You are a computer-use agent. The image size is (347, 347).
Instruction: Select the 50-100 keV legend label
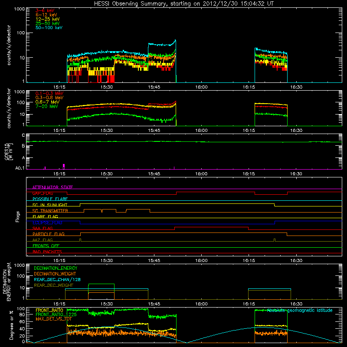pyautogui.click(x=49, y=28)
